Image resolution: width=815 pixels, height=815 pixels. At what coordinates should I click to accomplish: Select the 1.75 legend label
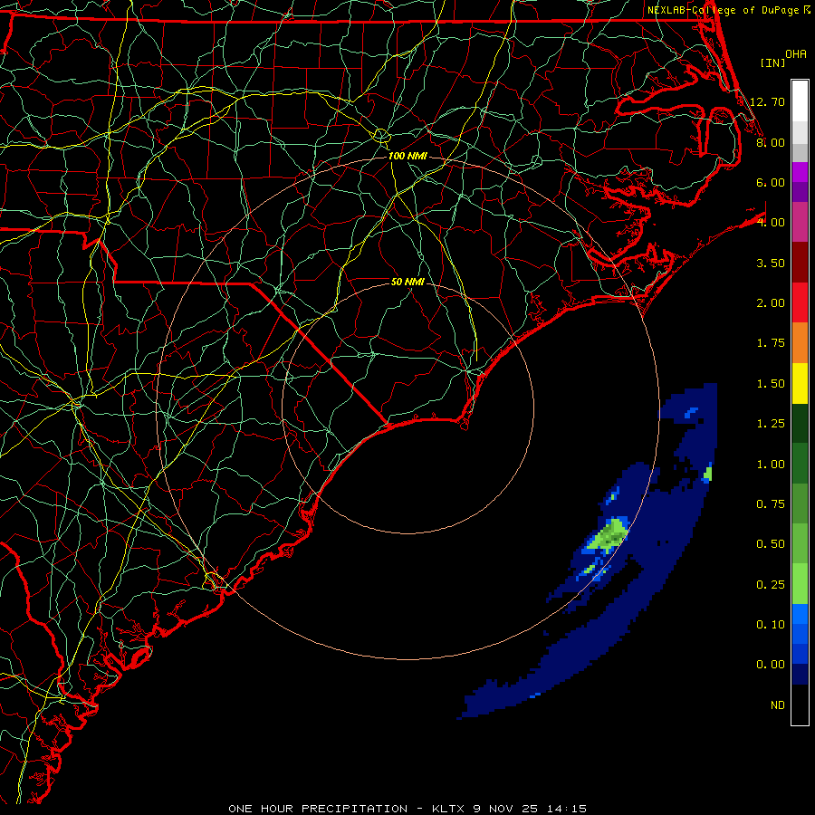coord(771,343)
